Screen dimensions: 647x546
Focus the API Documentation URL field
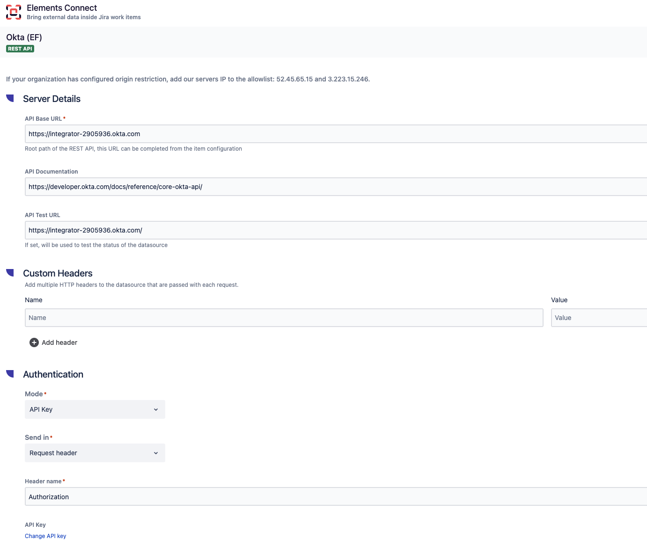click(336, 187)
